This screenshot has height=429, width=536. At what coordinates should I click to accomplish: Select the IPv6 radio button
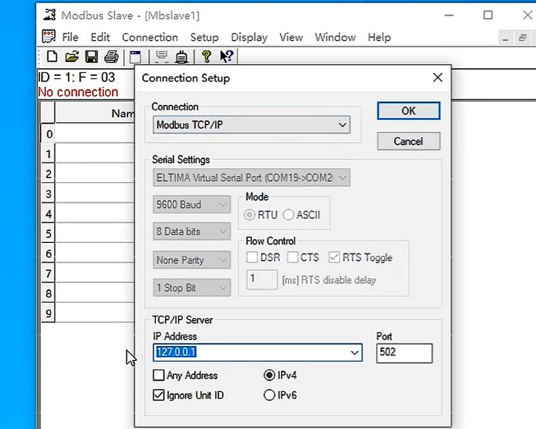269,395
